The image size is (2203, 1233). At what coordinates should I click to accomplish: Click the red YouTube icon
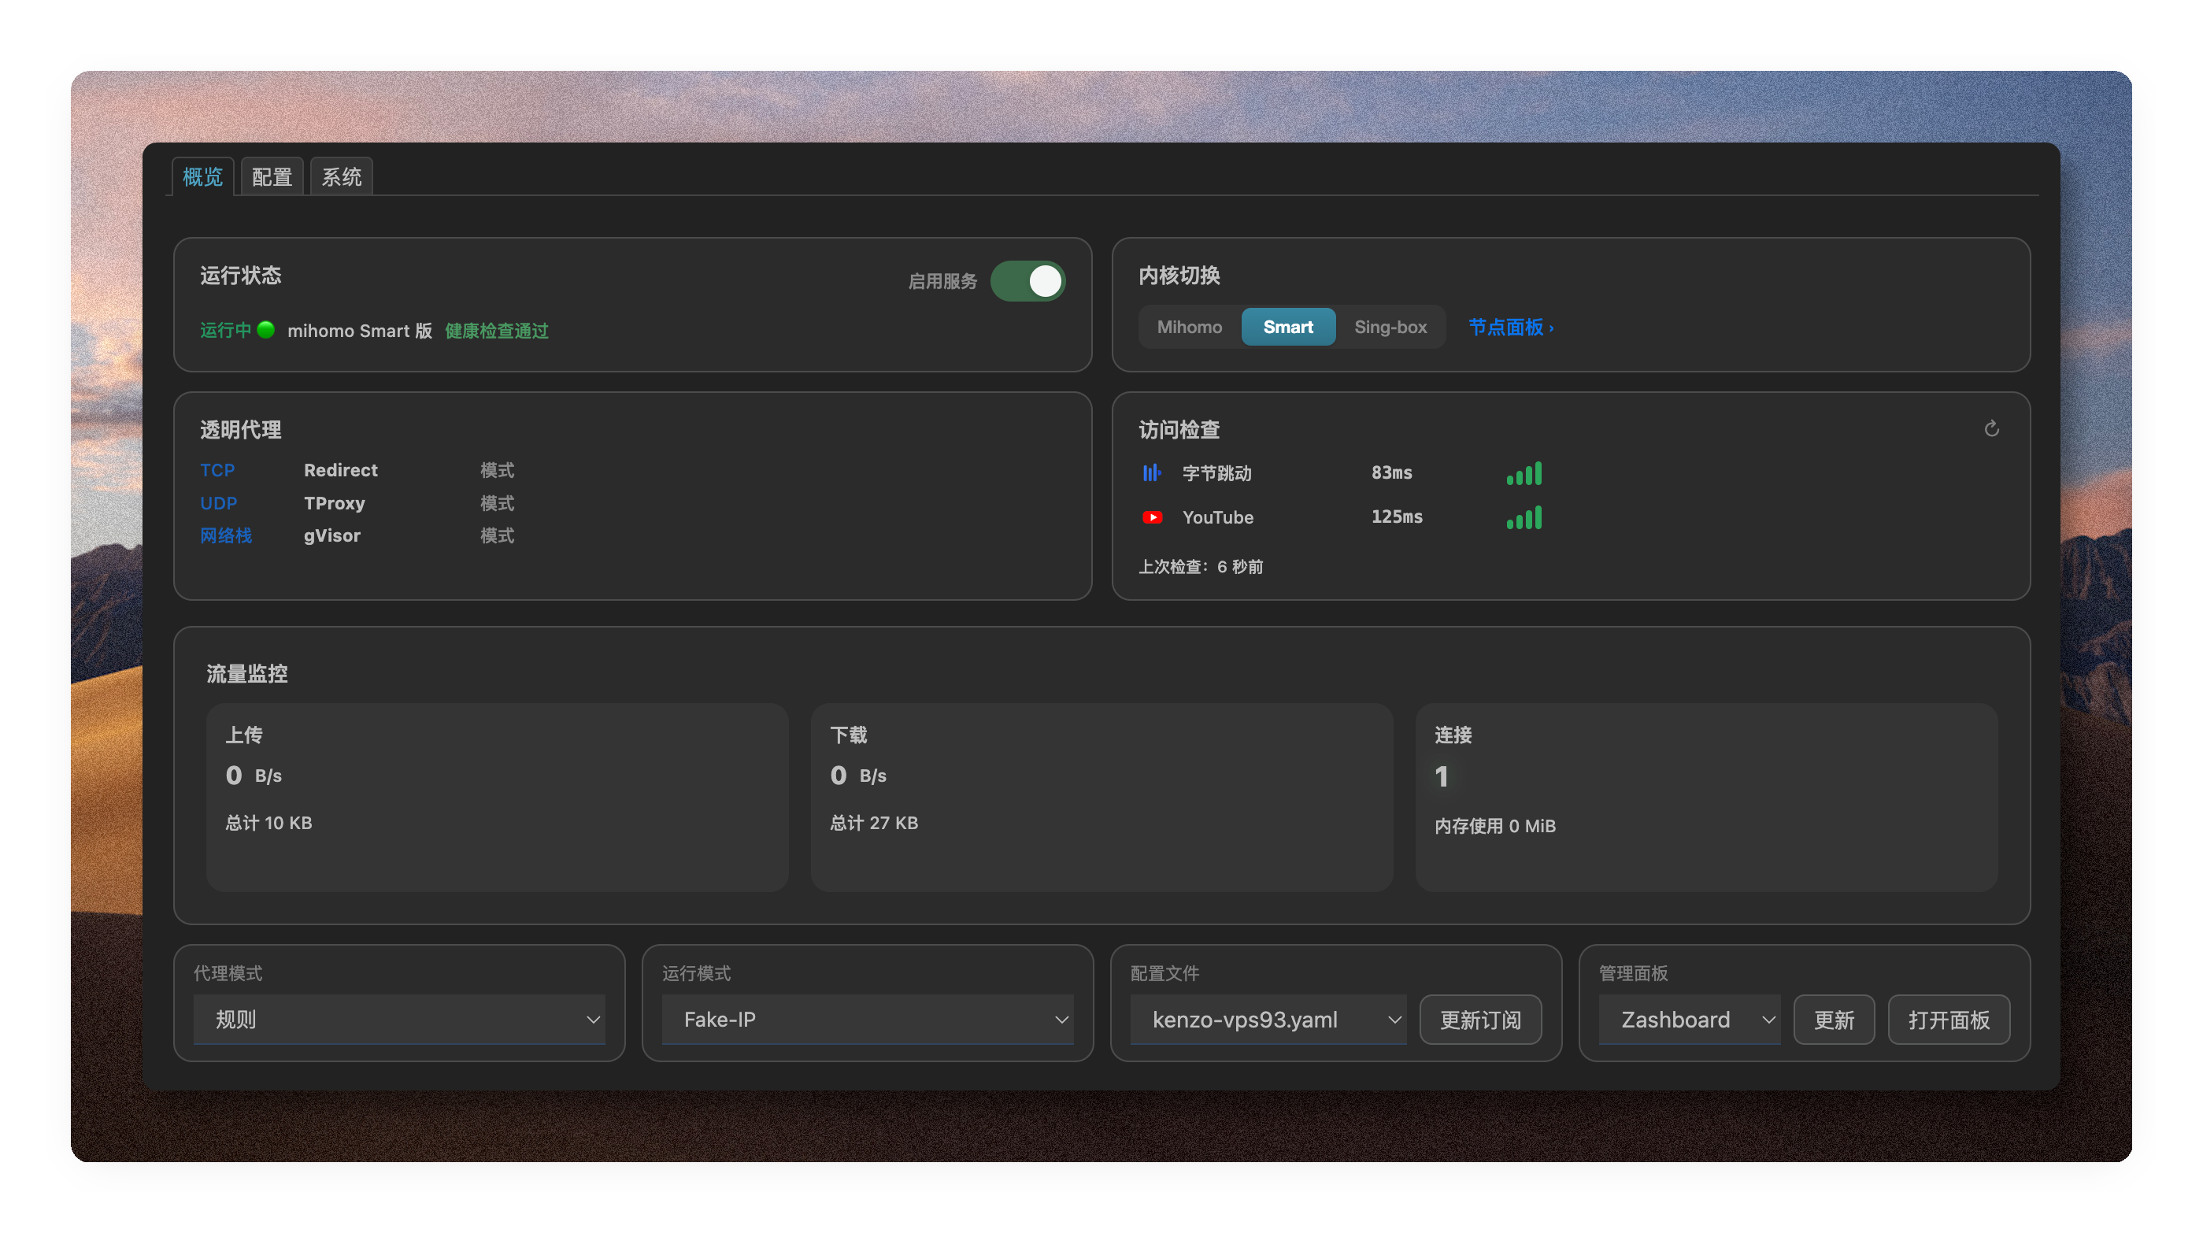[x=1152, y=517]
